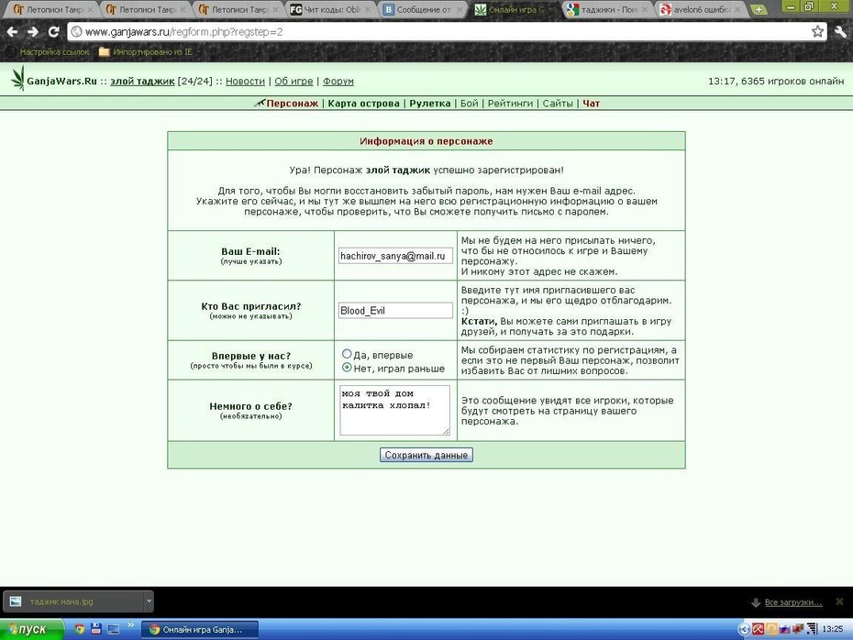The height and width of the screenshot is (640, 853).
Task: Switch to the first Летописи Тамр tab
Action: (x=54, y=9)
